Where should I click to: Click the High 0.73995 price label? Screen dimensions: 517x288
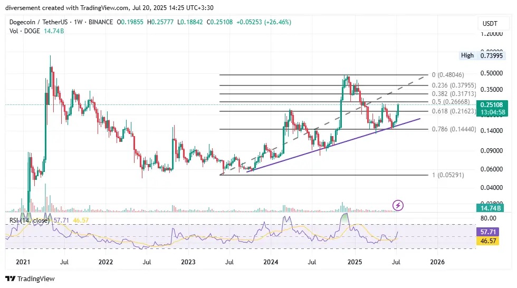[x=482, y=55]
